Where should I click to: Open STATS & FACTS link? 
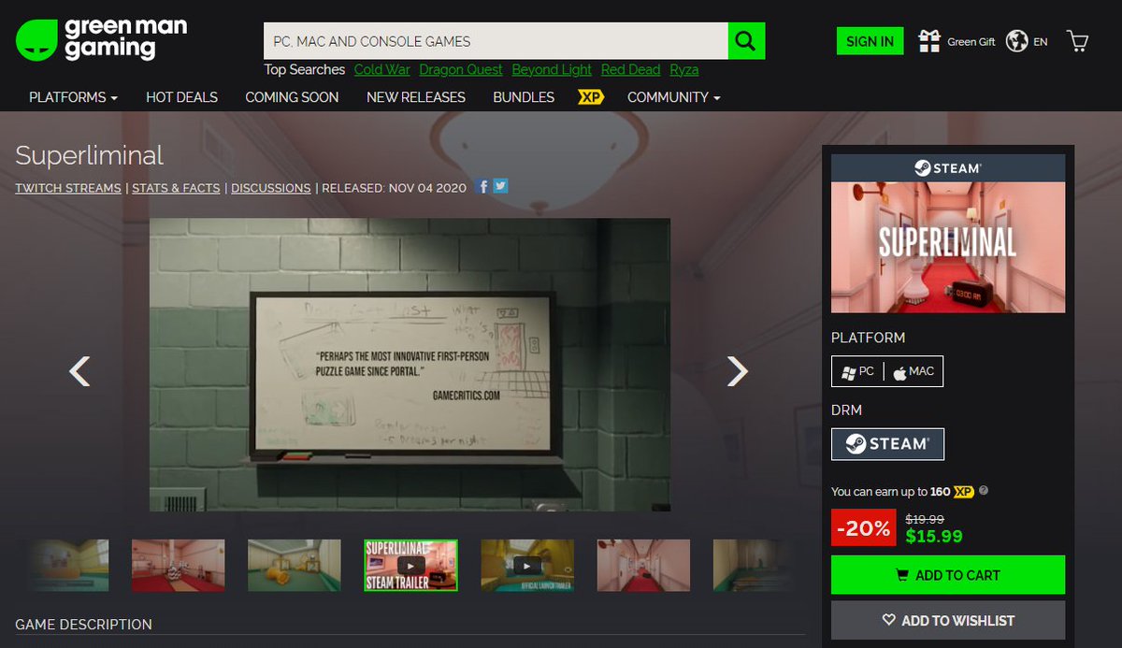coord(176,188)
